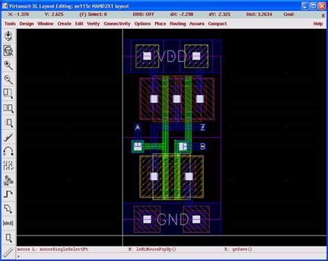Click the mouseSingleSelectPt hint text
Viewport: 328px width, 261px height.
[x=64, y=249]
